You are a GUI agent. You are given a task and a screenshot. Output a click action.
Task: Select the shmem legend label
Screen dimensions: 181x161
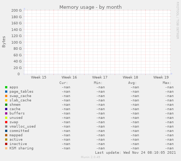[15, 105]
